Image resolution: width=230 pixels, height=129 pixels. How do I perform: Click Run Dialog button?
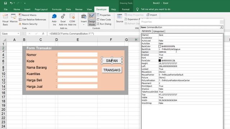(x=104, y=24)
